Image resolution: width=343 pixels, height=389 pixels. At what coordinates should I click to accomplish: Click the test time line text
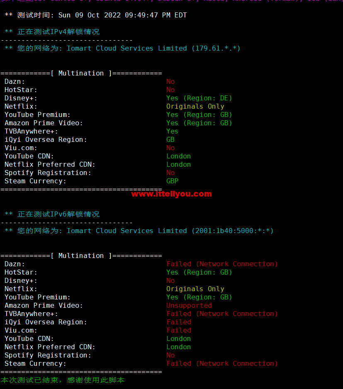tap(96, 15)
